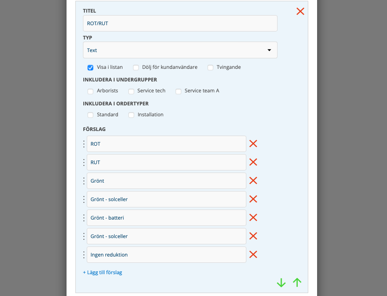
Task: Delete the ROT/RUT field with top-right red X
Action: click(300, 11)
